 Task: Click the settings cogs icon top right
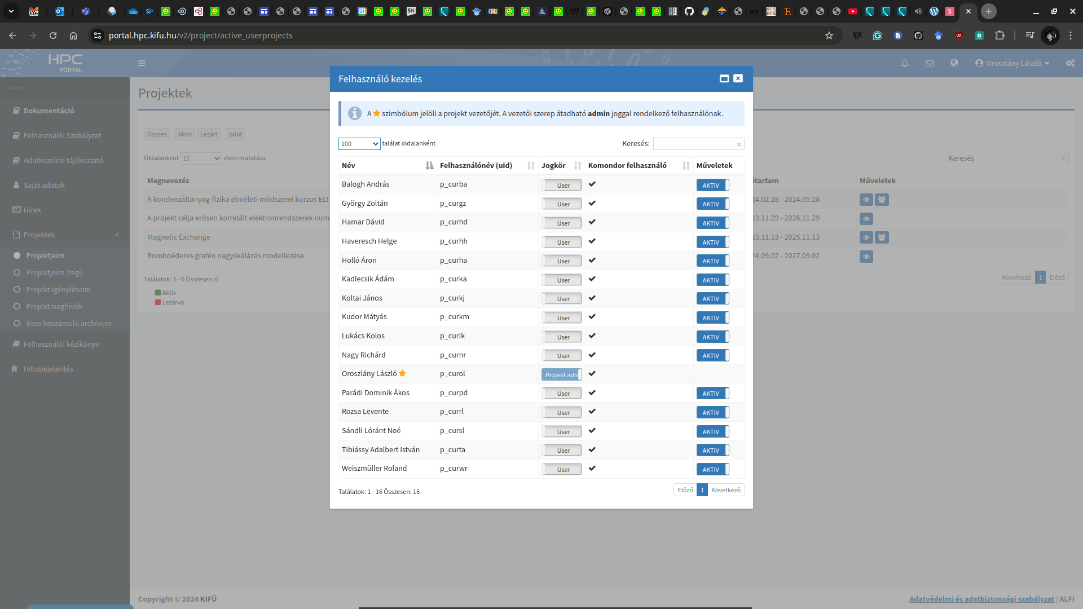(x=1070, y=63)
